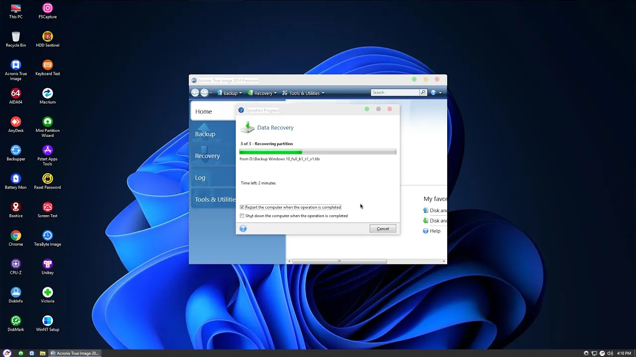Select Acronis True Image desktop icon
Image resolution: width=636 pixels, height=357 pixels.
16,70
